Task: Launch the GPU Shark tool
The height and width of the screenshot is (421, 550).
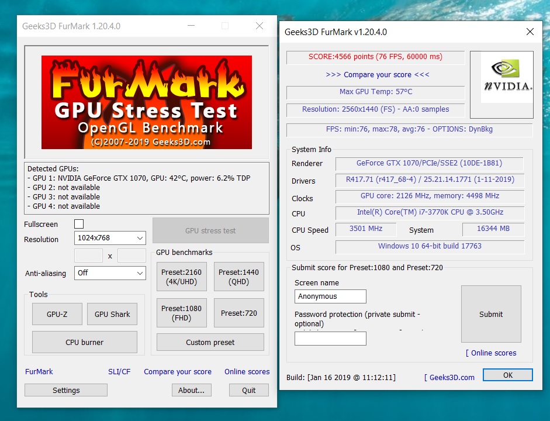Action: (x=112, y=314)
